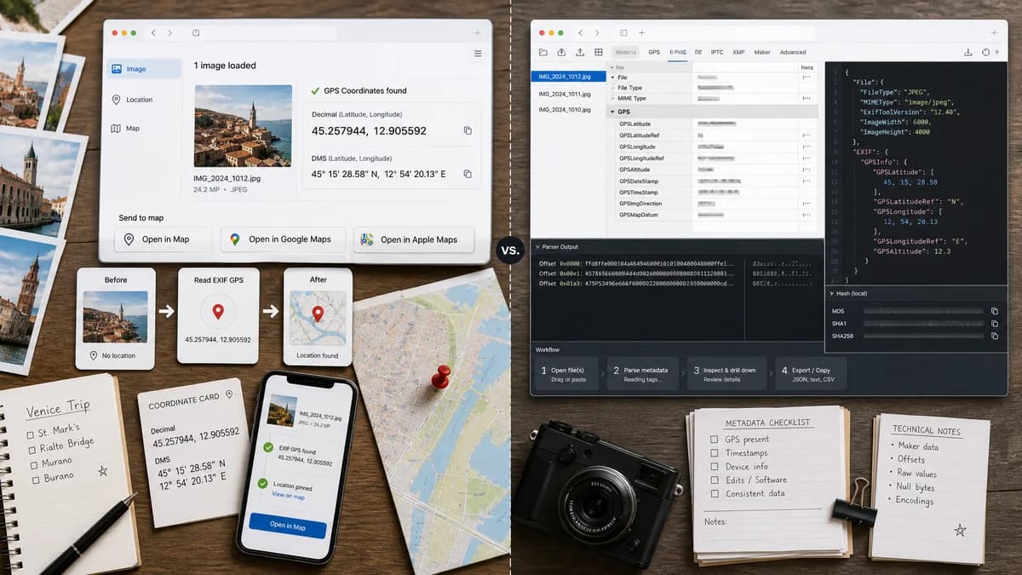This screenshot has height=575, width=1022.
Task: Add new tab in left GPS window
Action: tap(477, 32)
